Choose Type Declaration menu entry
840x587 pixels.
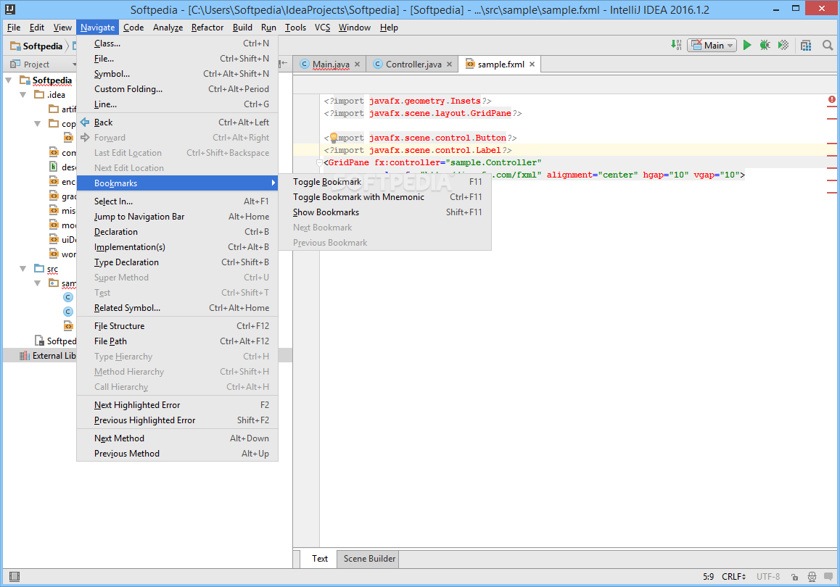178,262
